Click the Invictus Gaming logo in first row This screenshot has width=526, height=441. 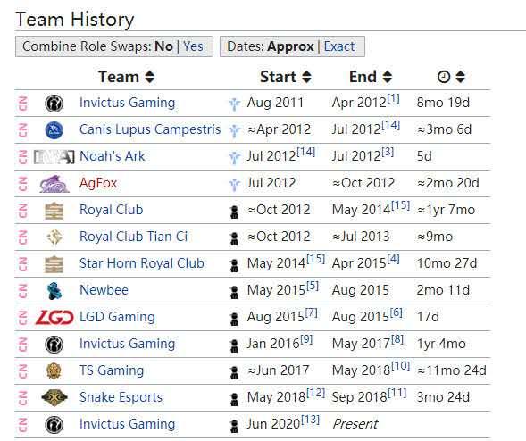tap(54, 103)
